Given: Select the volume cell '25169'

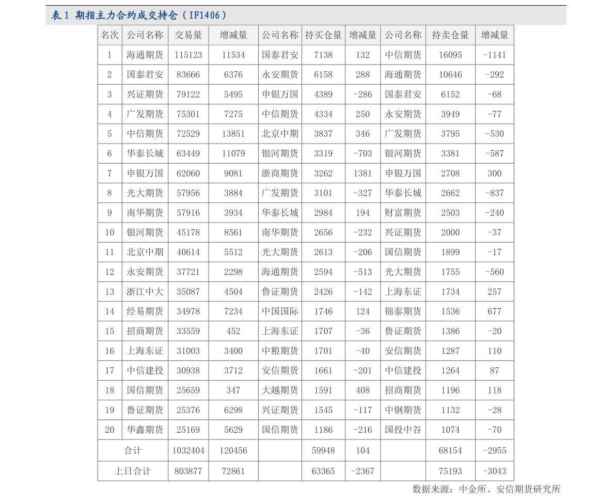Looking at the screenshot, I should coord(188,430).
